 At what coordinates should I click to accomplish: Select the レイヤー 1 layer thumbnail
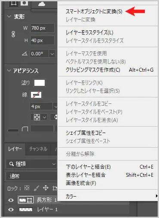coord(26,210)
